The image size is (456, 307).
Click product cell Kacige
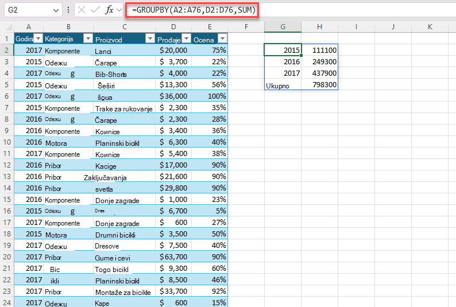pyautogui.click(x=125, y=165)
